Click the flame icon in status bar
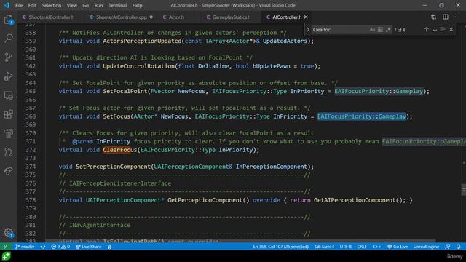This screenshot has height=262, width=466. [110, 247]
